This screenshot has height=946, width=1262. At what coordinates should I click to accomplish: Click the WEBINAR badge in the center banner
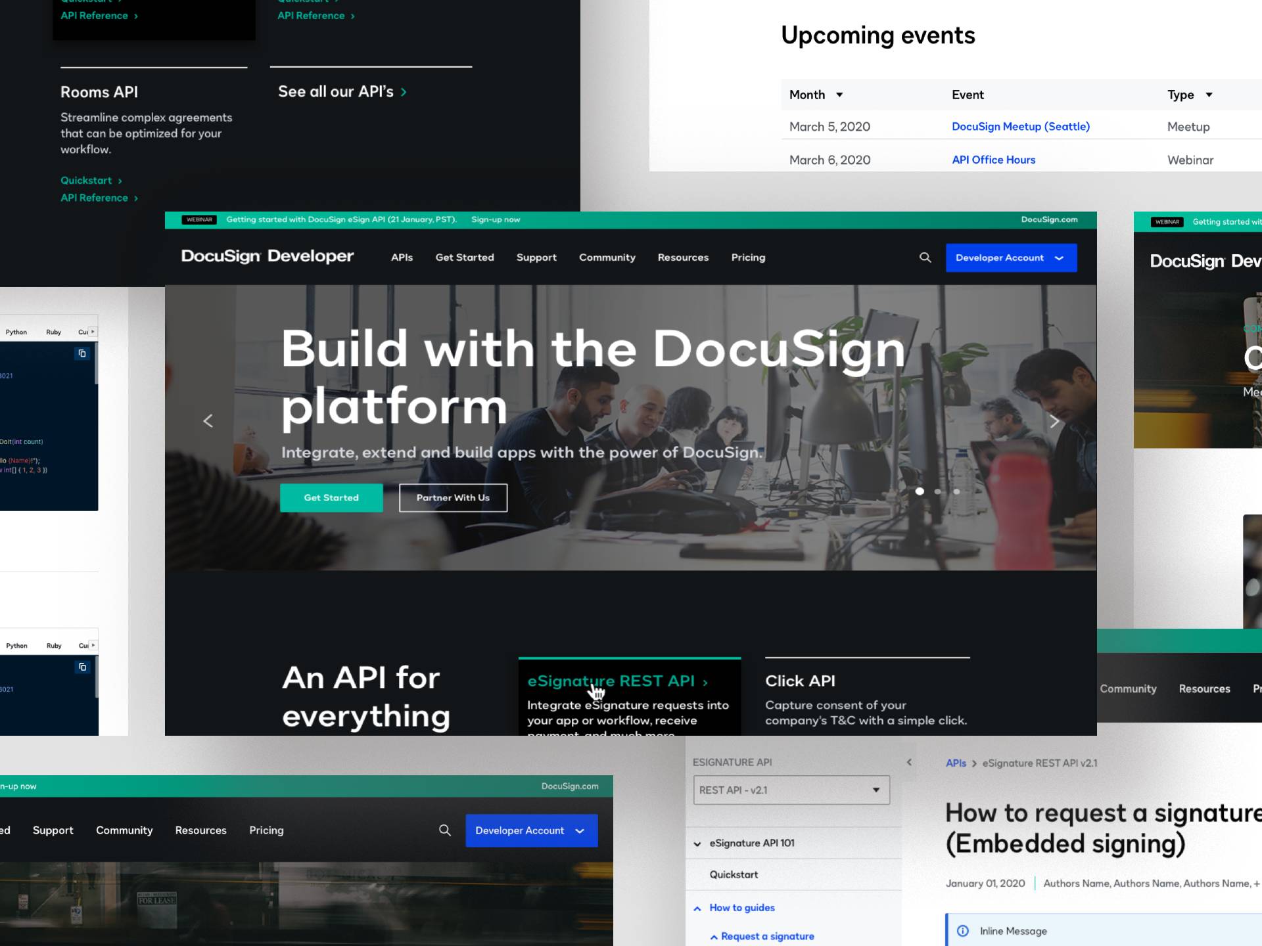click(199, 219)
